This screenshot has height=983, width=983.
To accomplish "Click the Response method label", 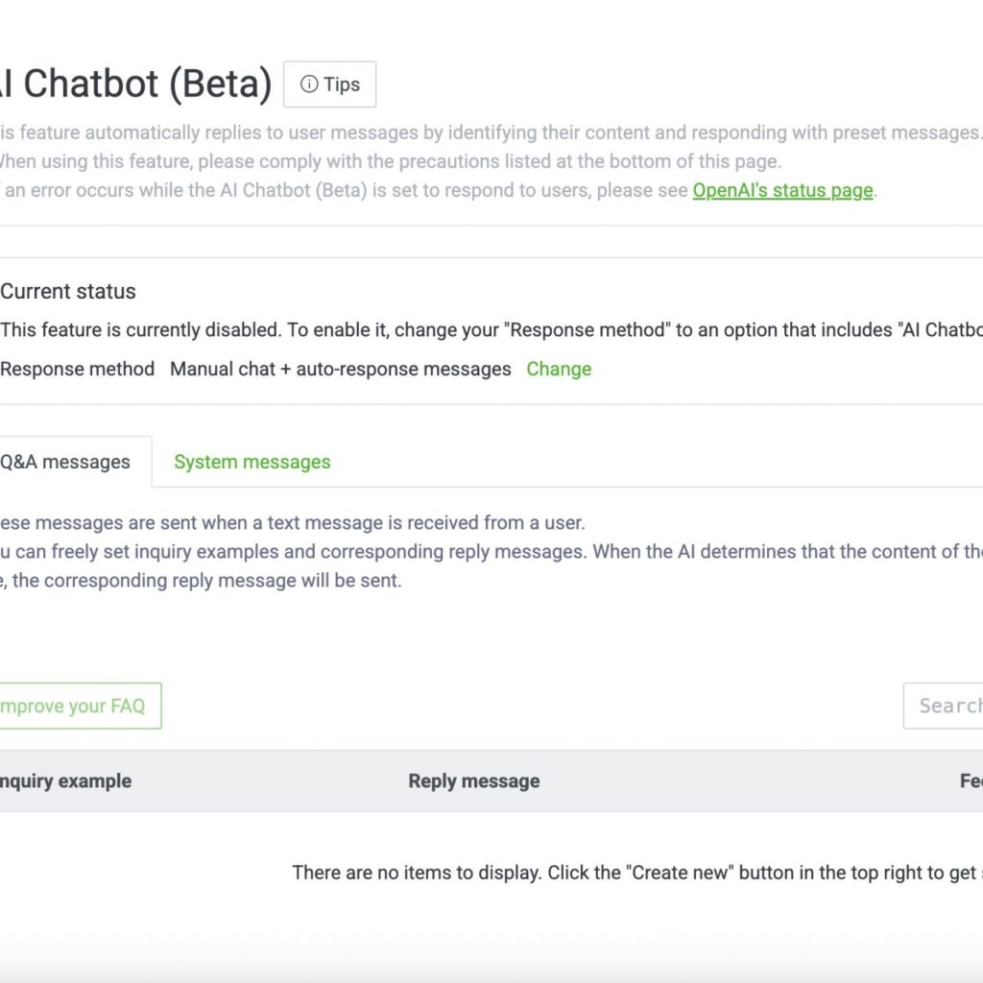I will click(77, 369).
